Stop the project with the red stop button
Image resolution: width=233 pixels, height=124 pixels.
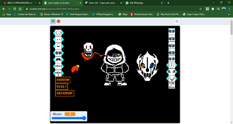click(x=59, y=21)
